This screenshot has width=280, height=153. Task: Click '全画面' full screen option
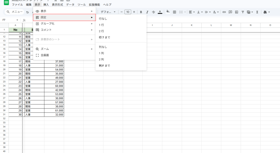click(x=45, y=55)
